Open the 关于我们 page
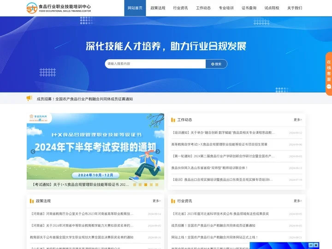 pyautogui.click(x=295, y=8)
